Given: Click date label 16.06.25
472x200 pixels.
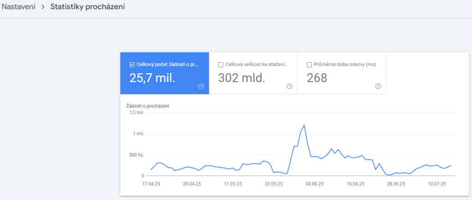Looking at the screenshot, I should (356, 184).
